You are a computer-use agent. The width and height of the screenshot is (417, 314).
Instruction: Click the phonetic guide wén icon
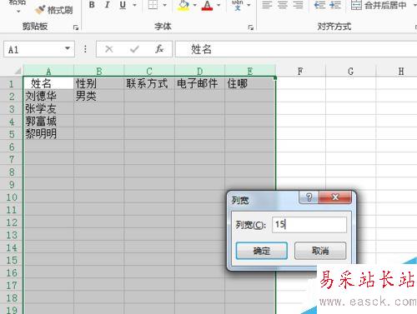(237, 5)
